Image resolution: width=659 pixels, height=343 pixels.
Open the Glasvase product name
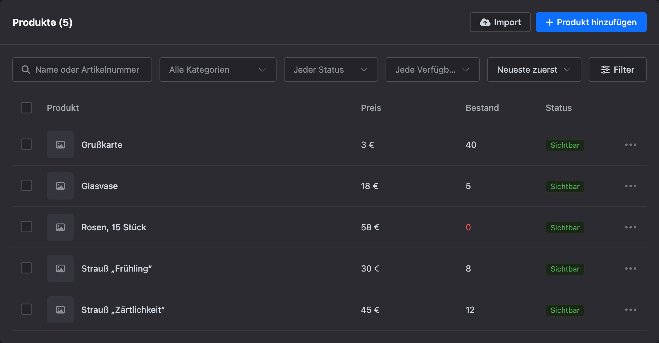[99, 186]
